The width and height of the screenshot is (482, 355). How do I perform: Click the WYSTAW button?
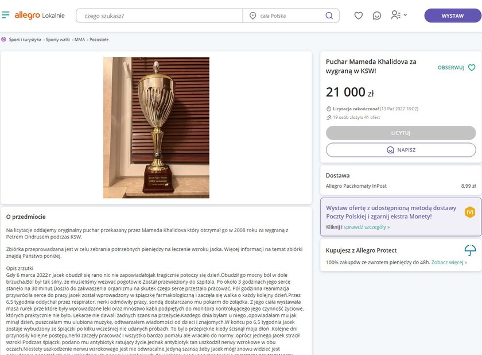(453, 16)
